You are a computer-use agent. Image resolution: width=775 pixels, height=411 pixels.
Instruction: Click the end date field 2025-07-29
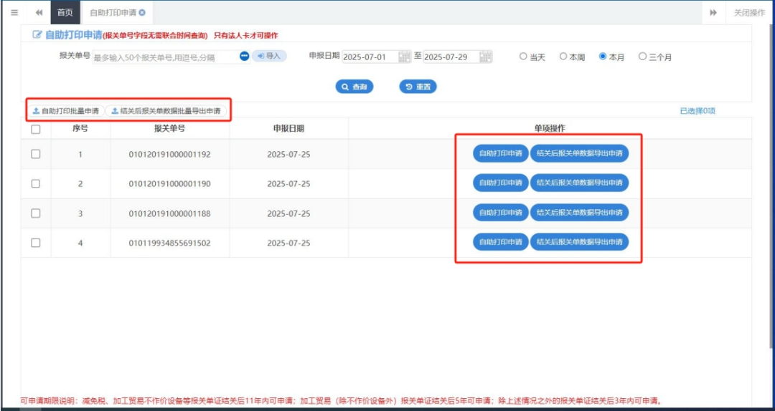click(x=451, y=57)
